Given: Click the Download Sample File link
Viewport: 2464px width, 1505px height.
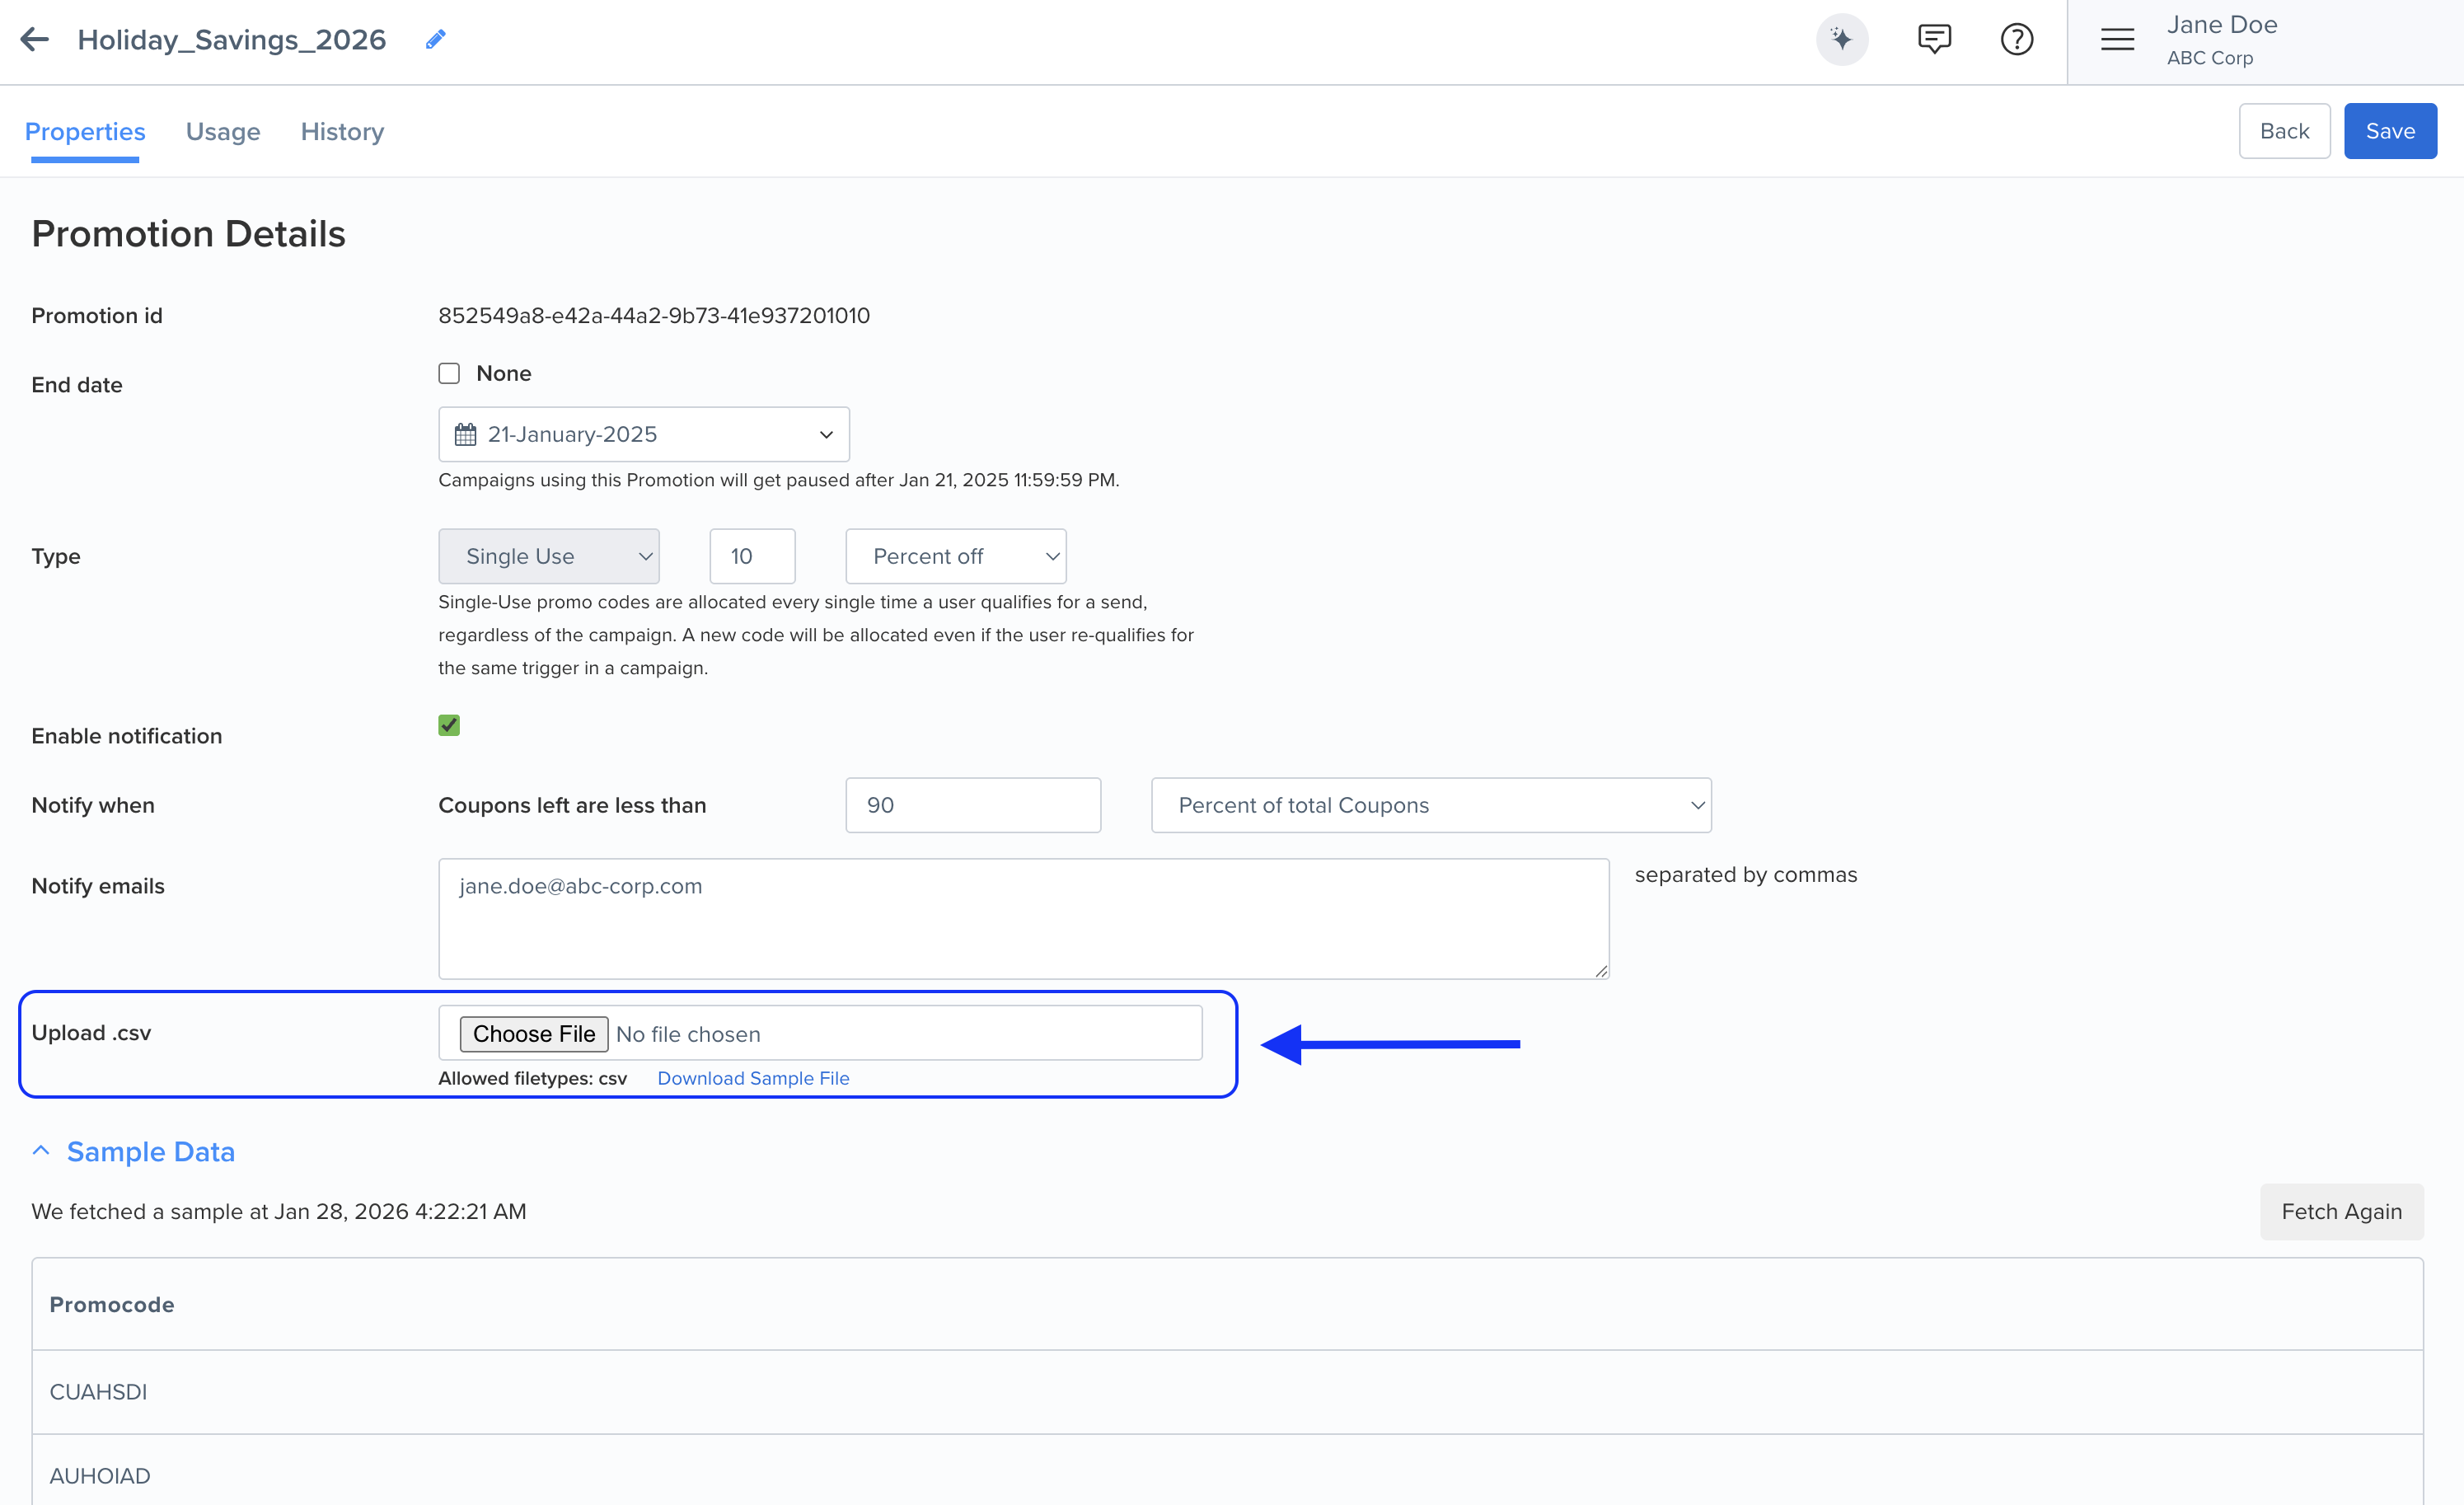Looking at the screenshot, I should tap(753, 1078).
